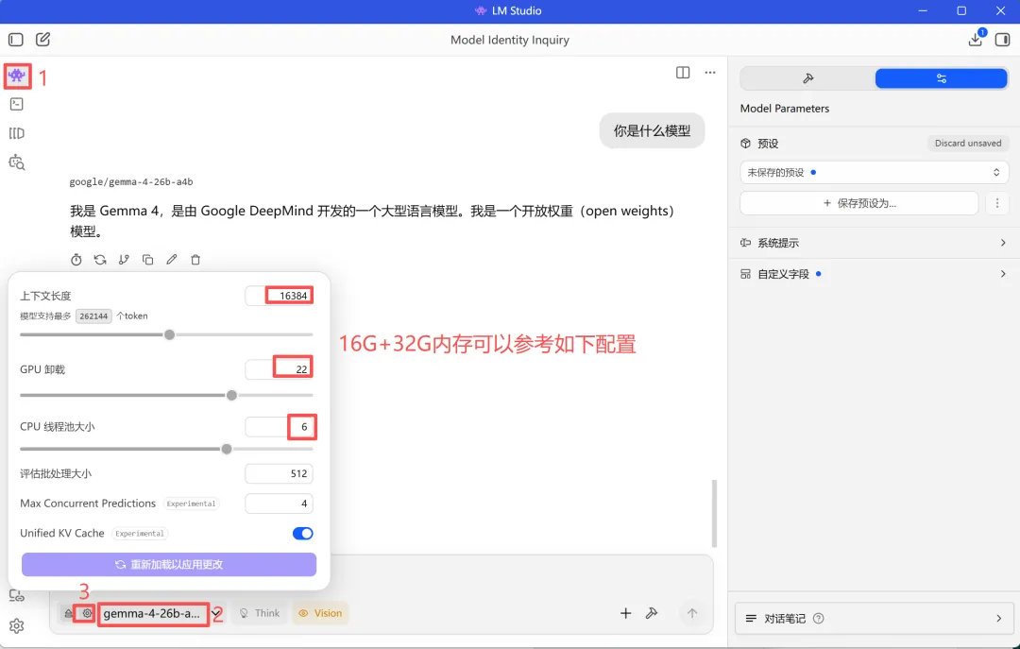Show generation stats stopwatch icon
Viewport: 1020px width, 649px height.
click(x=76, y=260)
